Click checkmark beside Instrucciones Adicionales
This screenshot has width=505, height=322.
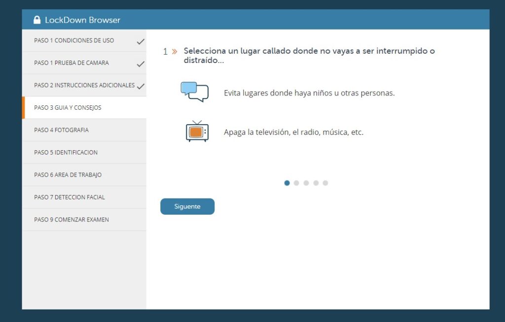point(141,86)
